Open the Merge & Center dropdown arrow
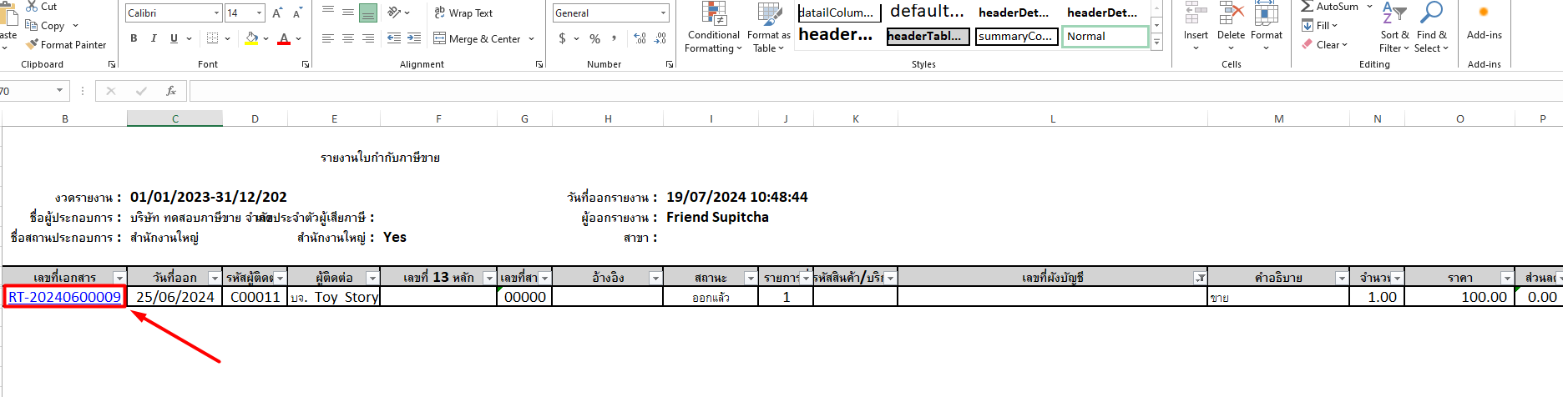Screen dimensions: 1563x397 click(x=531, y=38)
